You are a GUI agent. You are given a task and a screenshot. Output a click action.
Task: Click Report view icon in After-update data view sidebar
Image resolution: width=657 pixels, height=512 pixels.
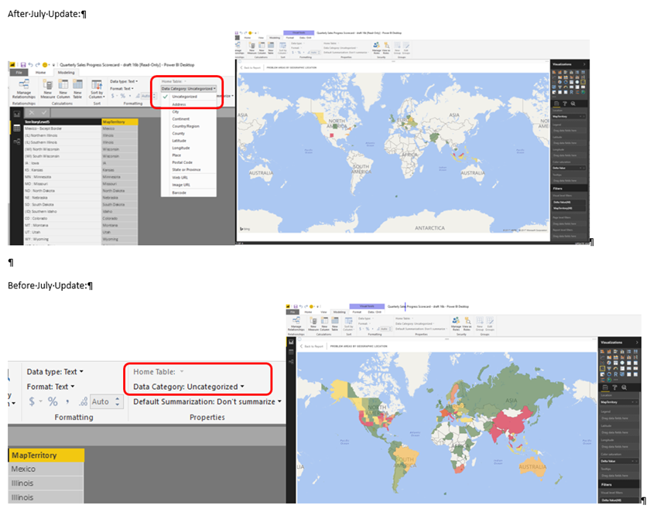[x=17, y=114]
